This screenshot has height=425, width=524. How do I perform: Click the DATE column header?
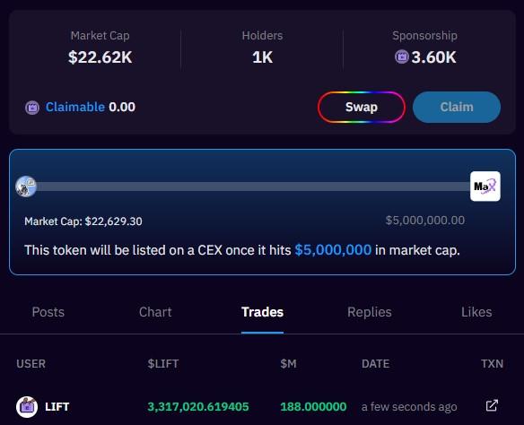(x=375, y=363)
